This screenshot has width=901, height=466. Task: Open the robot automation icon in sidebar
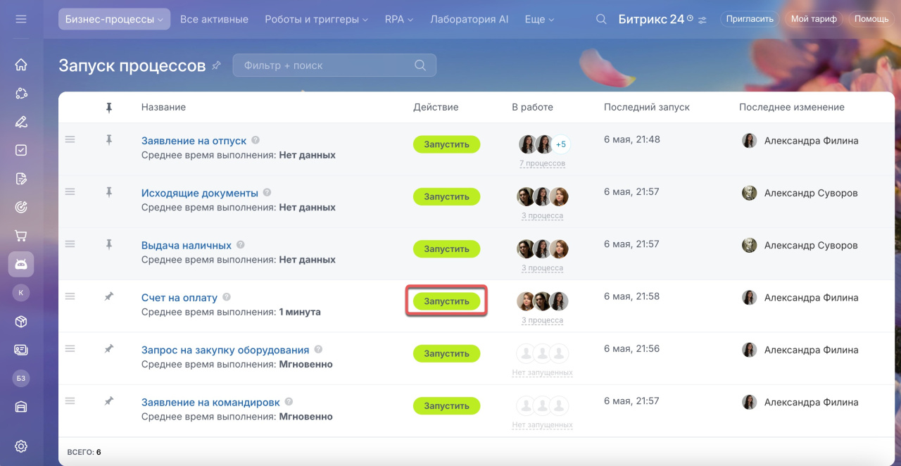[x=21, y=264]
